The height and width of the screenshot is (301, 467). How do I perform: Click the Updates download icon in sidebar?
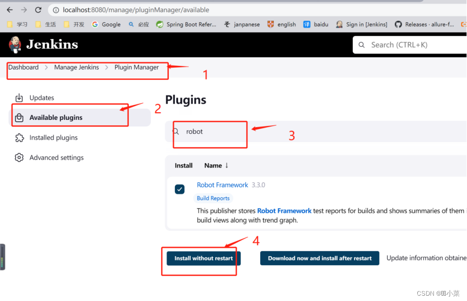point(18,97)
